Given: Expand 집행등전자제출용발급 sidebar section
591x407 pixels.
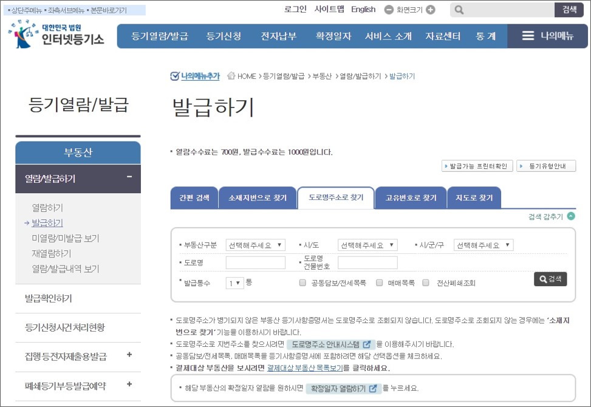Looking at the screenshot, I should pyautogui.click(x=129, y=354).
